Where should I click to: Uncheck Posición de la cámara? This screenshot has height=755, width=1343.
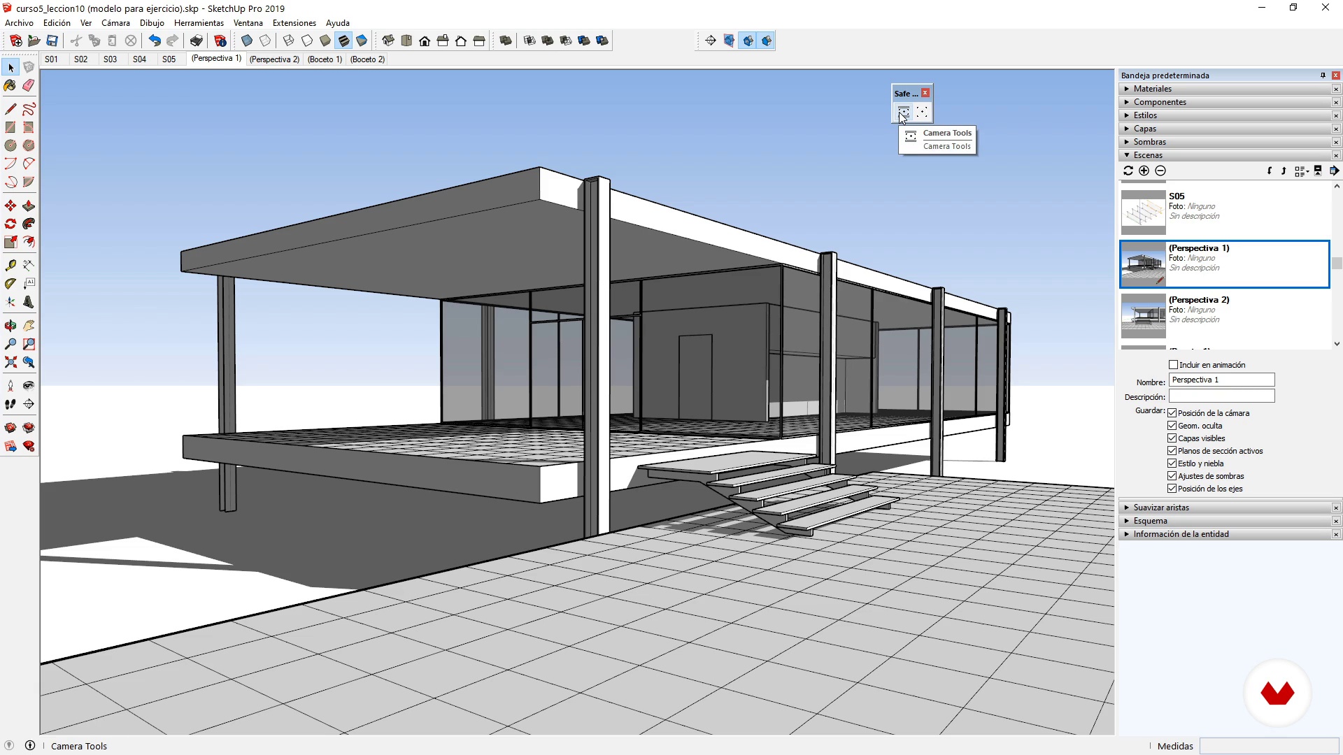coord(1172,413)
